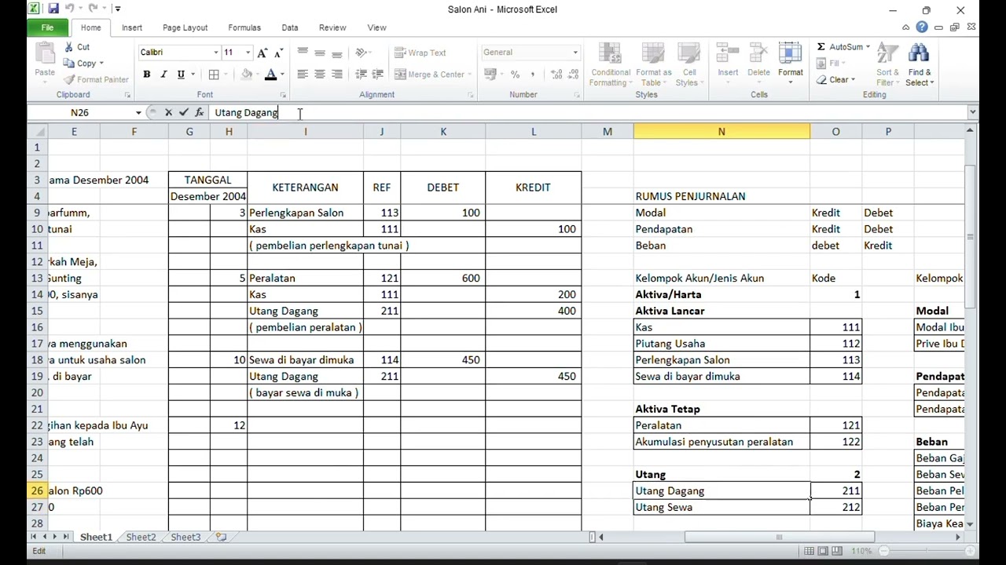This screenshot has height=565, width=1006.
Task: Click the Percent Style icon
Action: pos(515,75)
